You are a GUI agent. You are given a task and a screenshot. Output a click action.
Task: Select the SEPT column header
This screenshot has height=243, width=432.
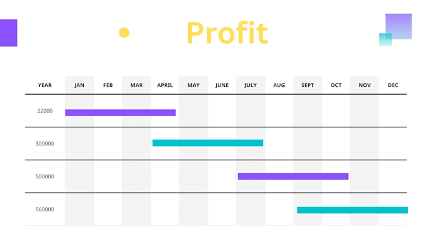point(307,85)
